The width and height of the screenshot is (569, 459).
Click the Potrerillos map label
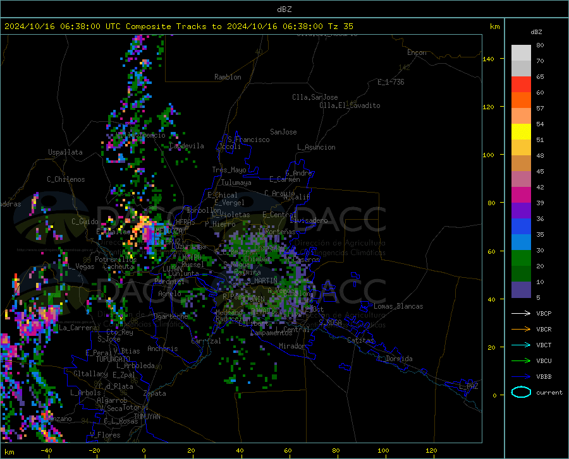[116, 259]
